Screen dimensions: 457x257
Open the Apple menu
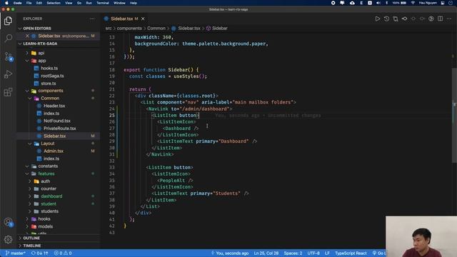pos(6,3)
